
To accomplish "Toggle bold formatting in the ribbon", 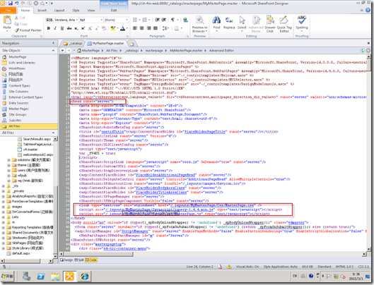I will pyautogui.click(x=48, y=28).
